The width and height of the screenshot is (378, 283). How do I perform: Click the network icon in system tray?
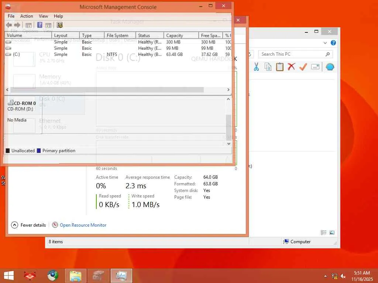click(x=334, y=276)
